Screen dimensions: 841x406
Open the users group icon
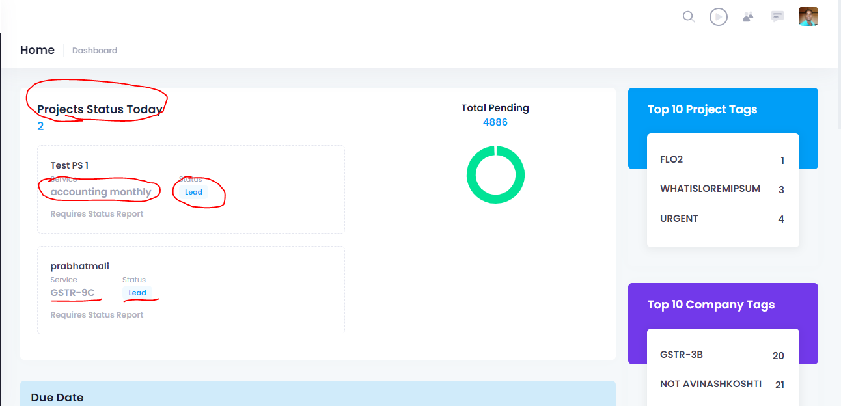click(748, 16)
